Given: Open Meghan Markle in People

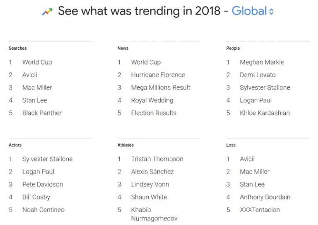Looking at the screenshot, I should coord(262,62).
